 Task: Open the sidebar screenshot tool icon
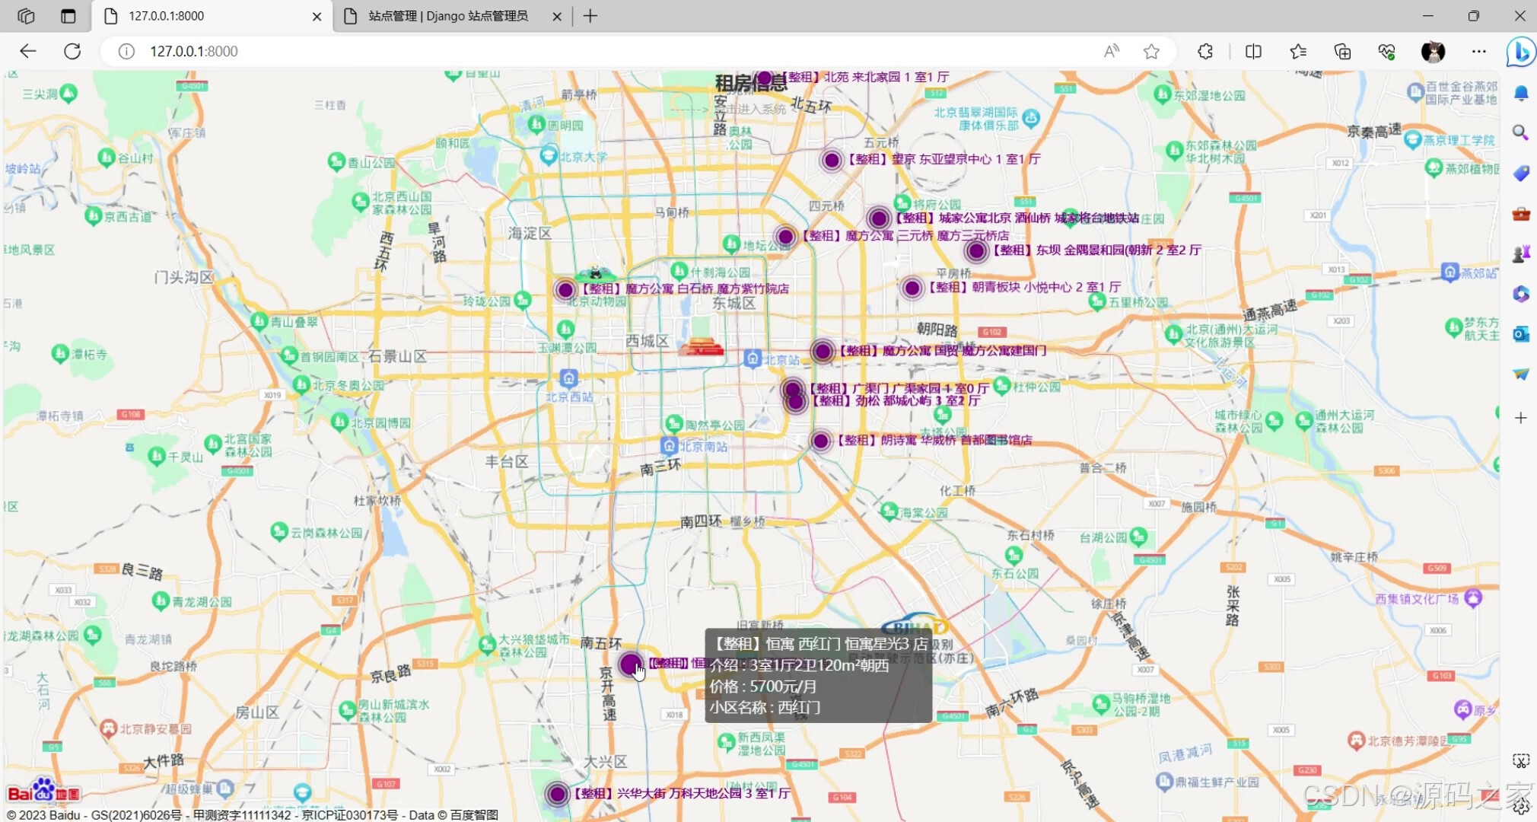[1521, 761]
